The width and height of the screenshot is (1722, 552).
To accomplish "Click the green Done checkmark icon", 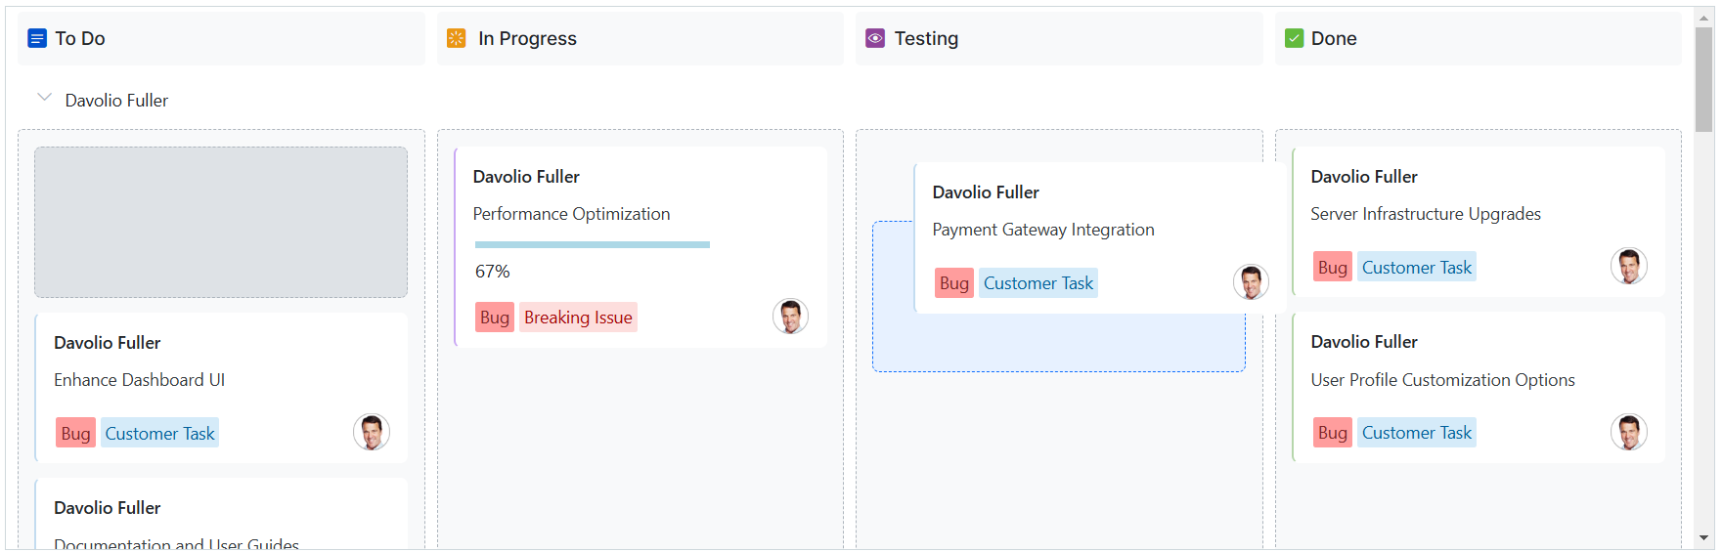I will [x=1294, y=38].
